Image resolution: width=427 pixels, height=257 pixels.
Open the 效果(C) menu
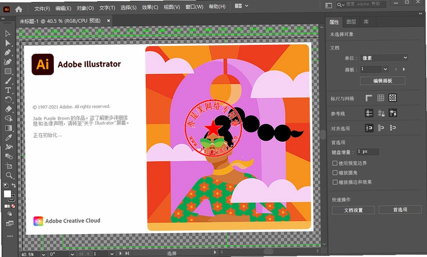tap(150, 7)
